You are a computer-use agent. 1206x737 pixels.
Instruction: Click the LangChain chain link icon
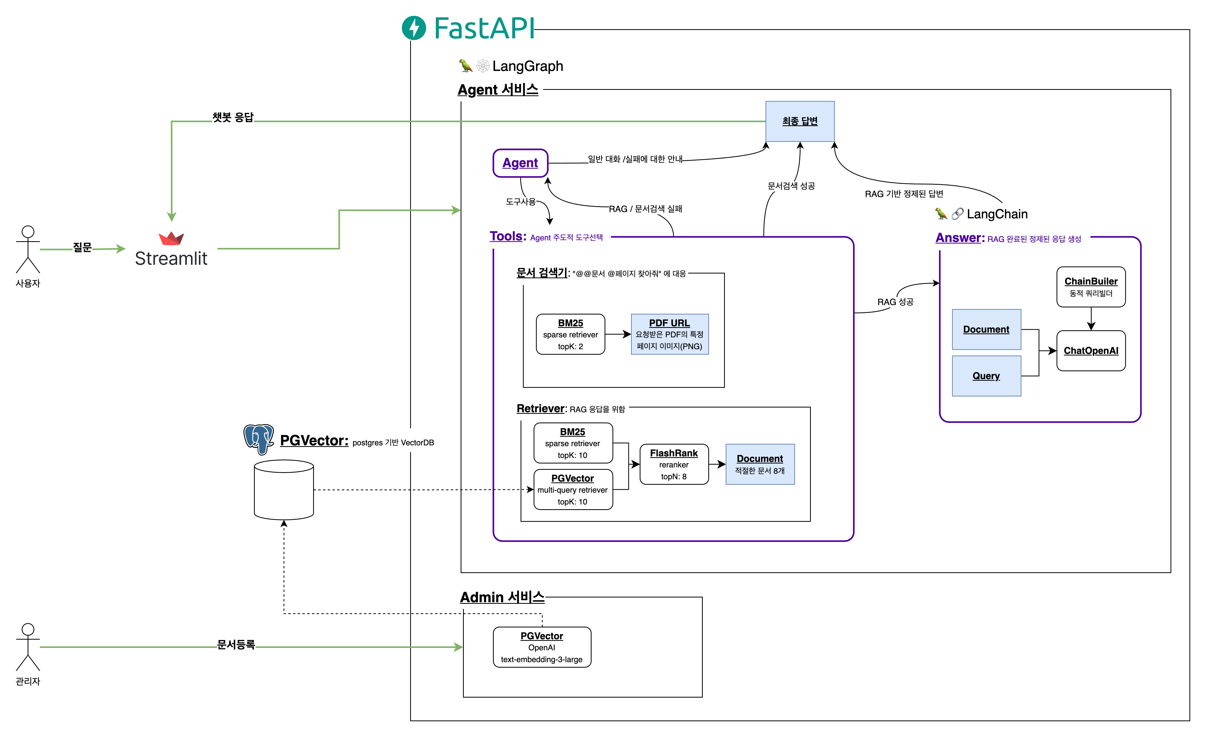pos(957,214)
